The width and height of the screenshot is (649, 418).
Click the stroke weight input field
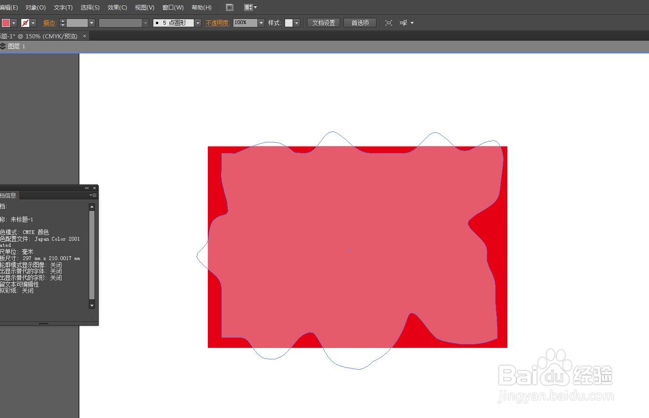click(x=77, y=23)
